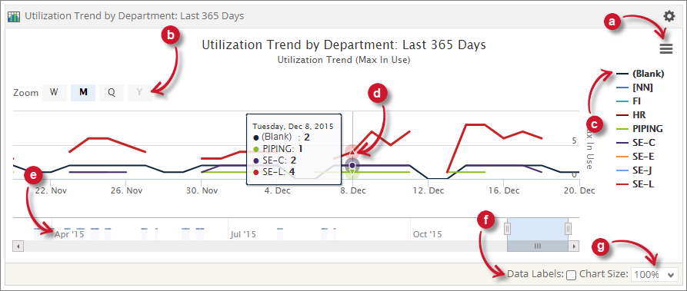
Task: Set zoom range to W (week)
Action: point(54,92)
